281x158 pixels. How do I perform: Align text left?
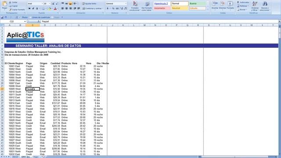click(62, 8)
